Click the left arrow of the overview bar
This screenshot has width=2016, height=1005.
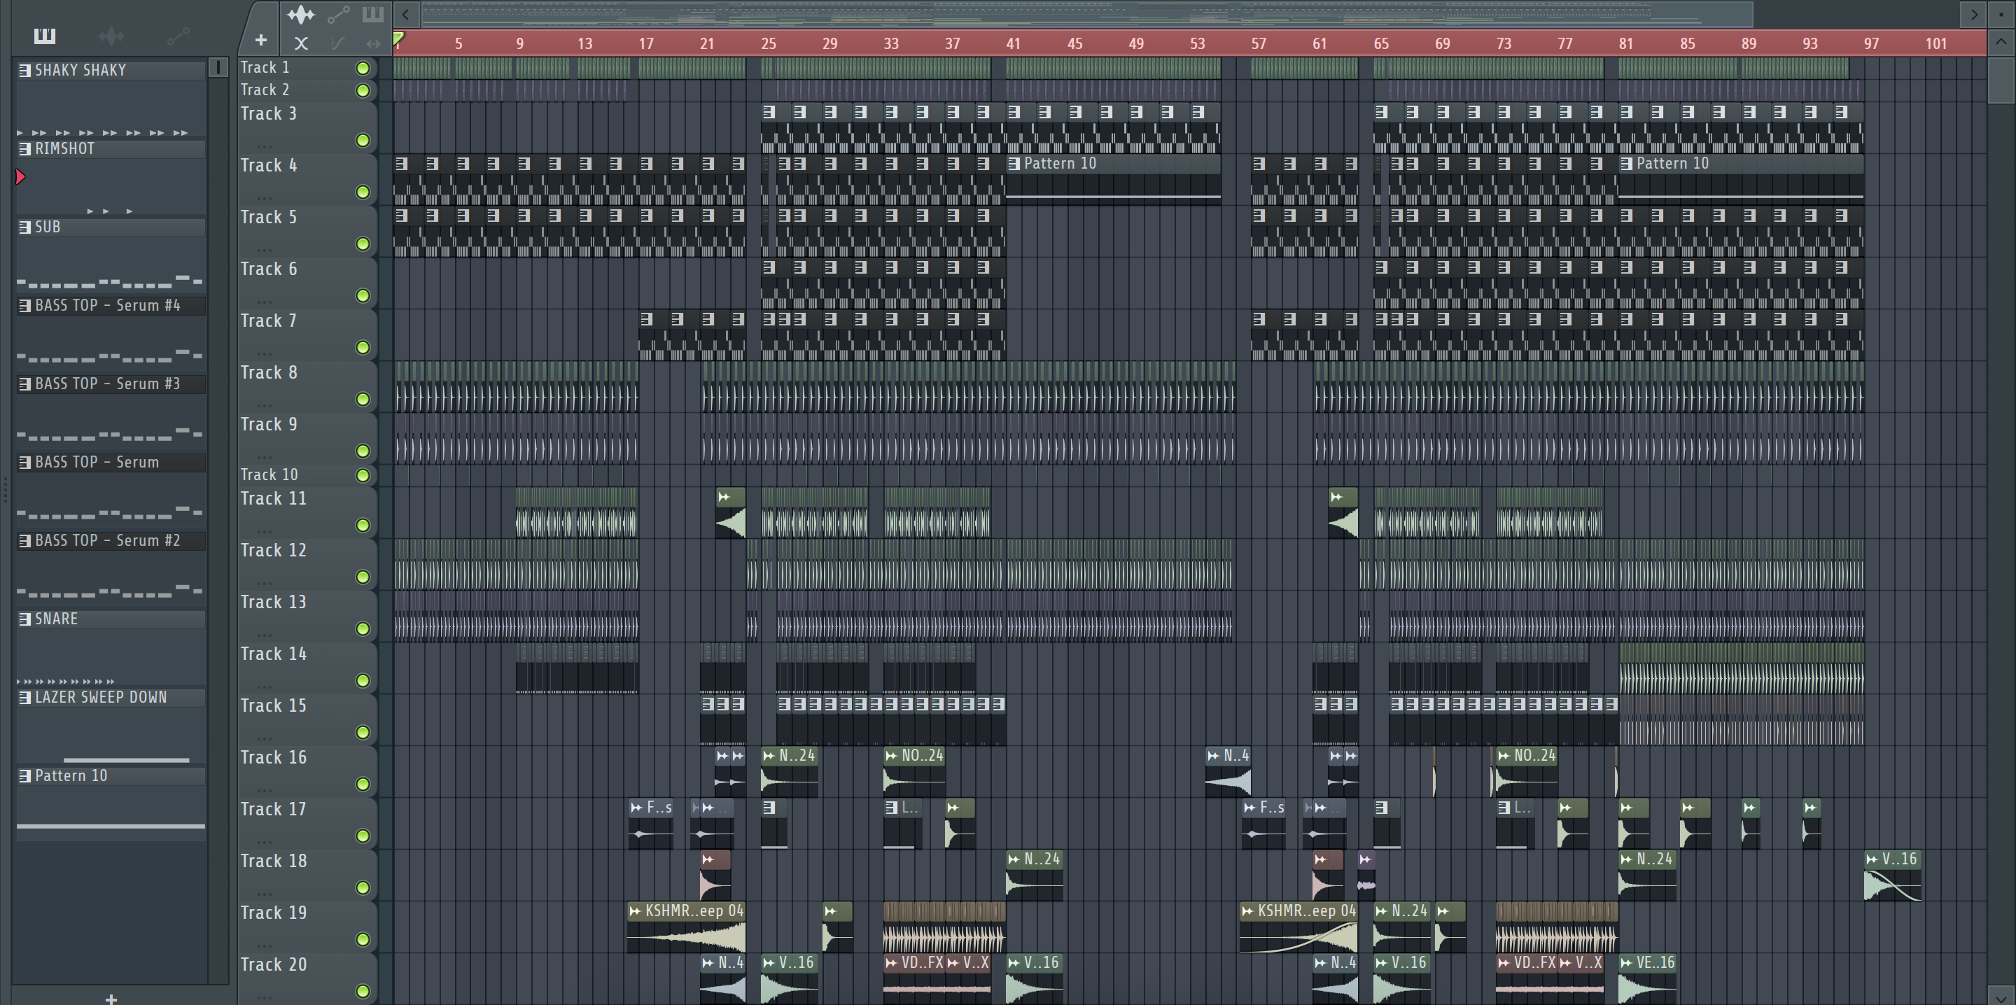(405, 14)
